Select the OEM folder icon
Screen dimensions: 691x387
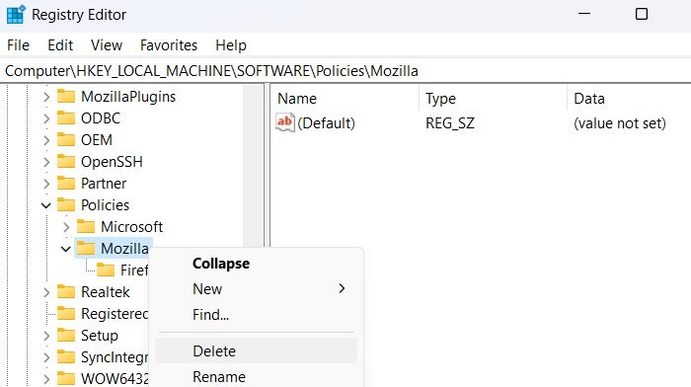tap(66, 139)
